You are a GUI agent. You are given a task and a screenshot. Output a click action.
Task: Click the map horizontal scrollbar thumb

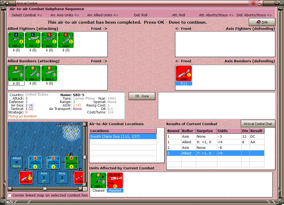[45, 189]
